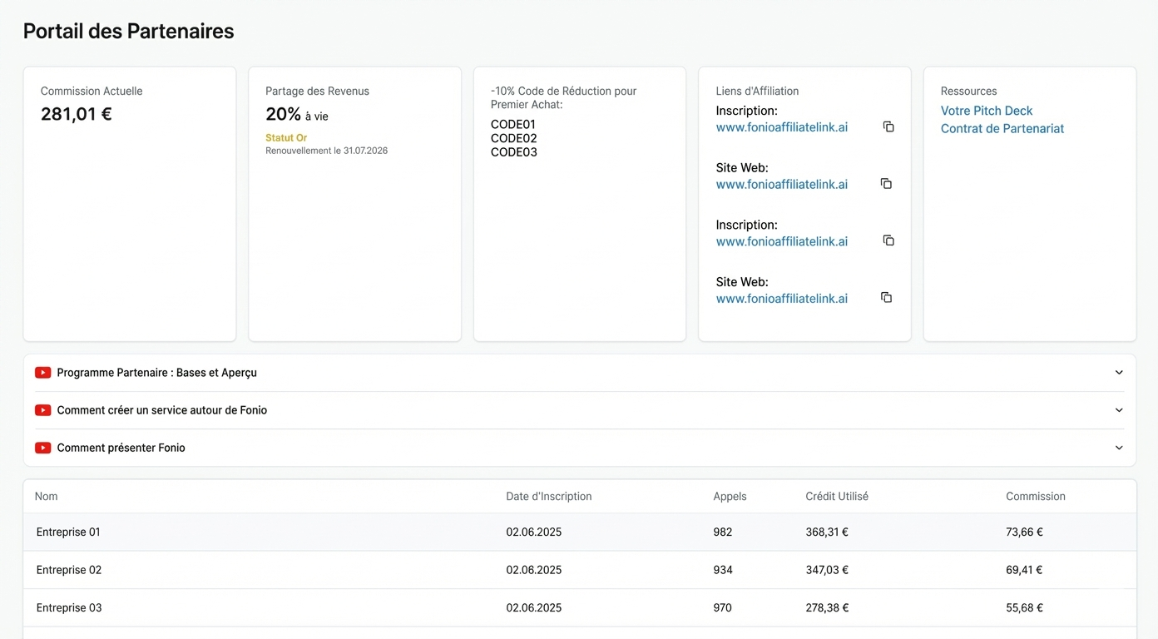
Task: Open the first Site Web URL link
Action: [x=782, y=184]
